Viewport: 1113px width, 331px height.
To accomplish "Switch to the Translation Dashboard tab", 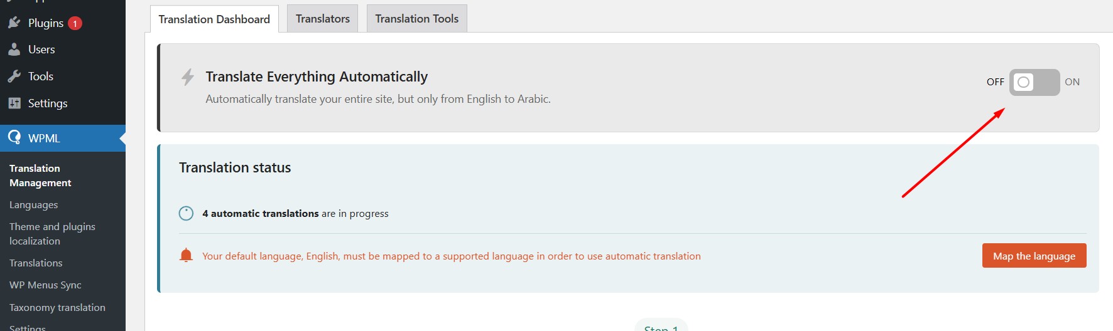I will (x=214, y=19).
